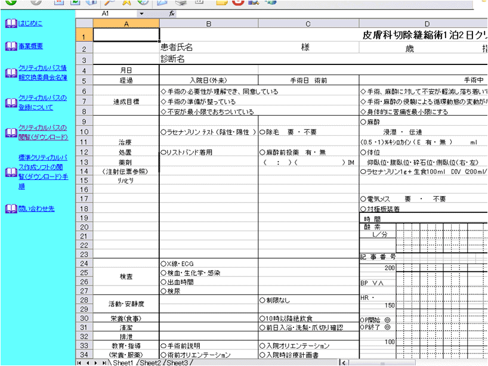The height and width of the screenshot is (366, 488).
Task: Click the book icon beside クリティカルパス情報交換委員会名簿
Action: (10, 73)
